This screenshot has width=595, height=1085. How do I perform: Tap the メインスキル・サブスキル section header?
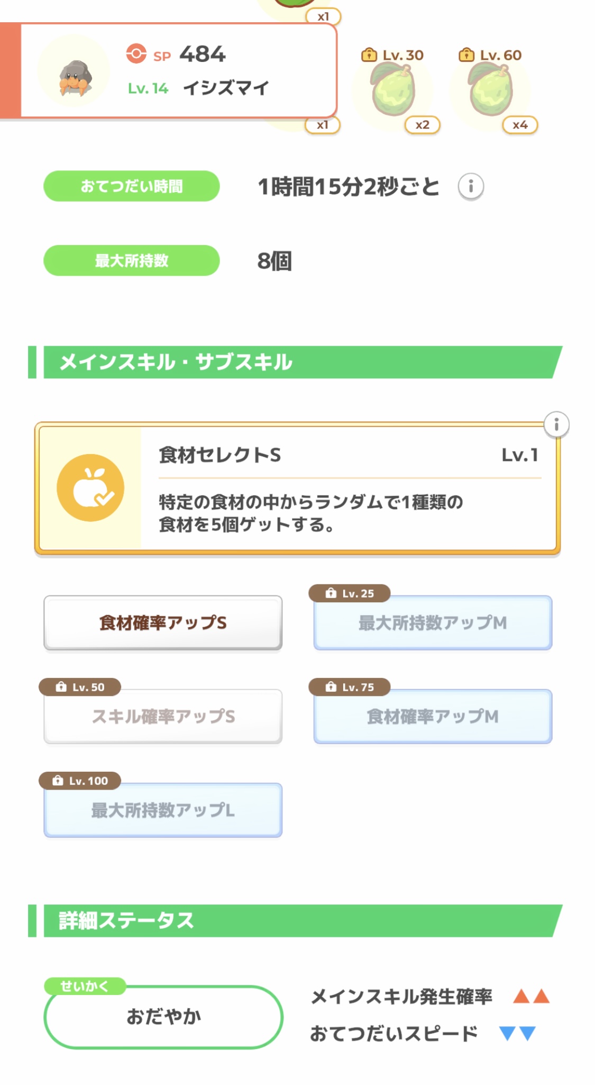coord(296,362)
